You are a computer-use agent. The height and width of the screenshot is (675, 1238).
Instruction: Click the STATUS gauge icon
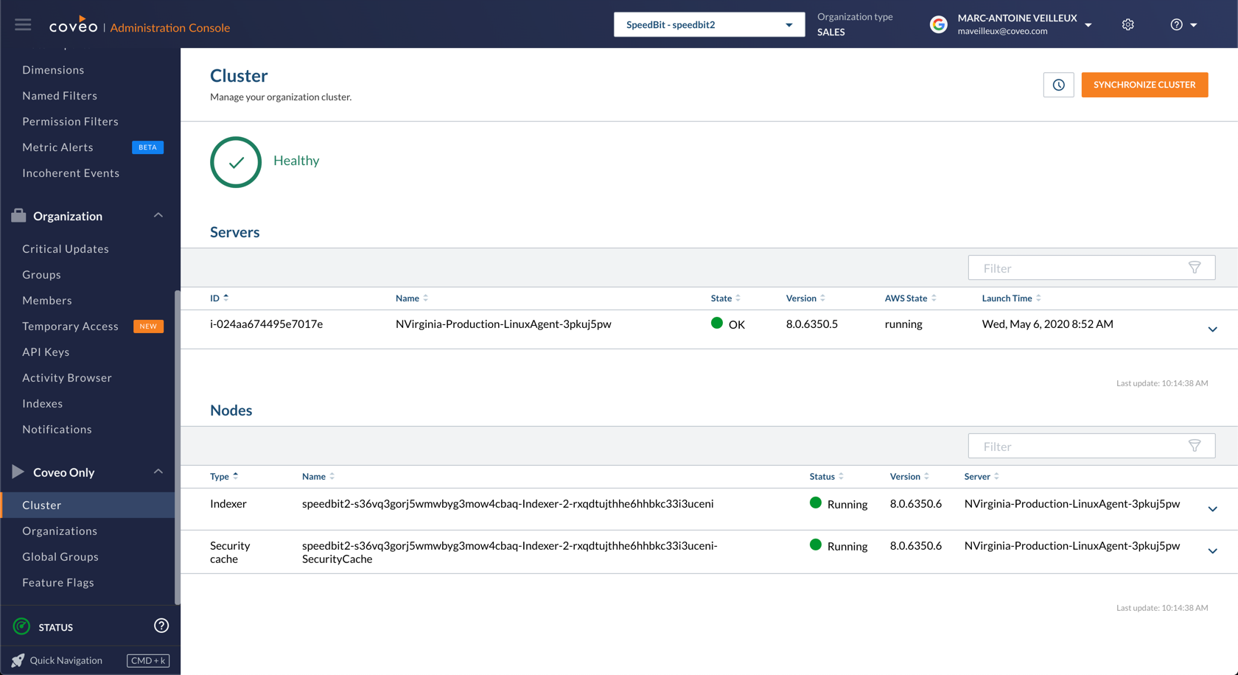[22, 626]
